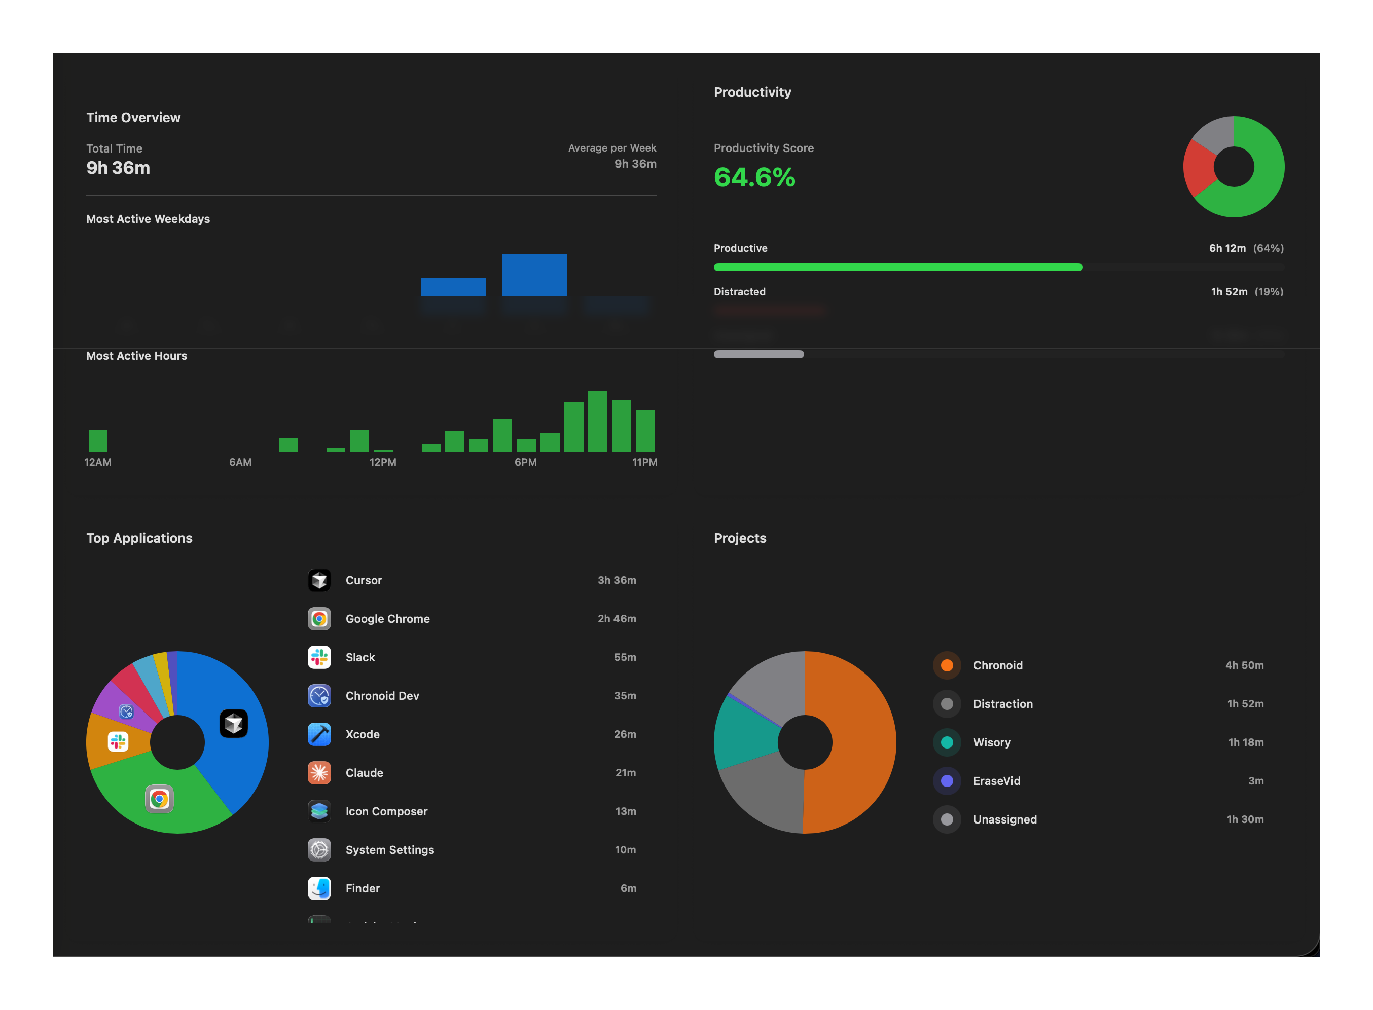Click the Average per Week label
The height and width of the screenshot is (1010, 1373).
pyautogui.click(x=612, y=148)
